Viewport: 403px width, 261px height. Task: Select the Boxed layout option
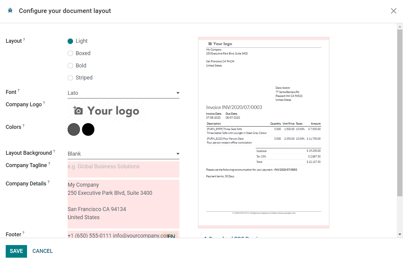point(70,53)
